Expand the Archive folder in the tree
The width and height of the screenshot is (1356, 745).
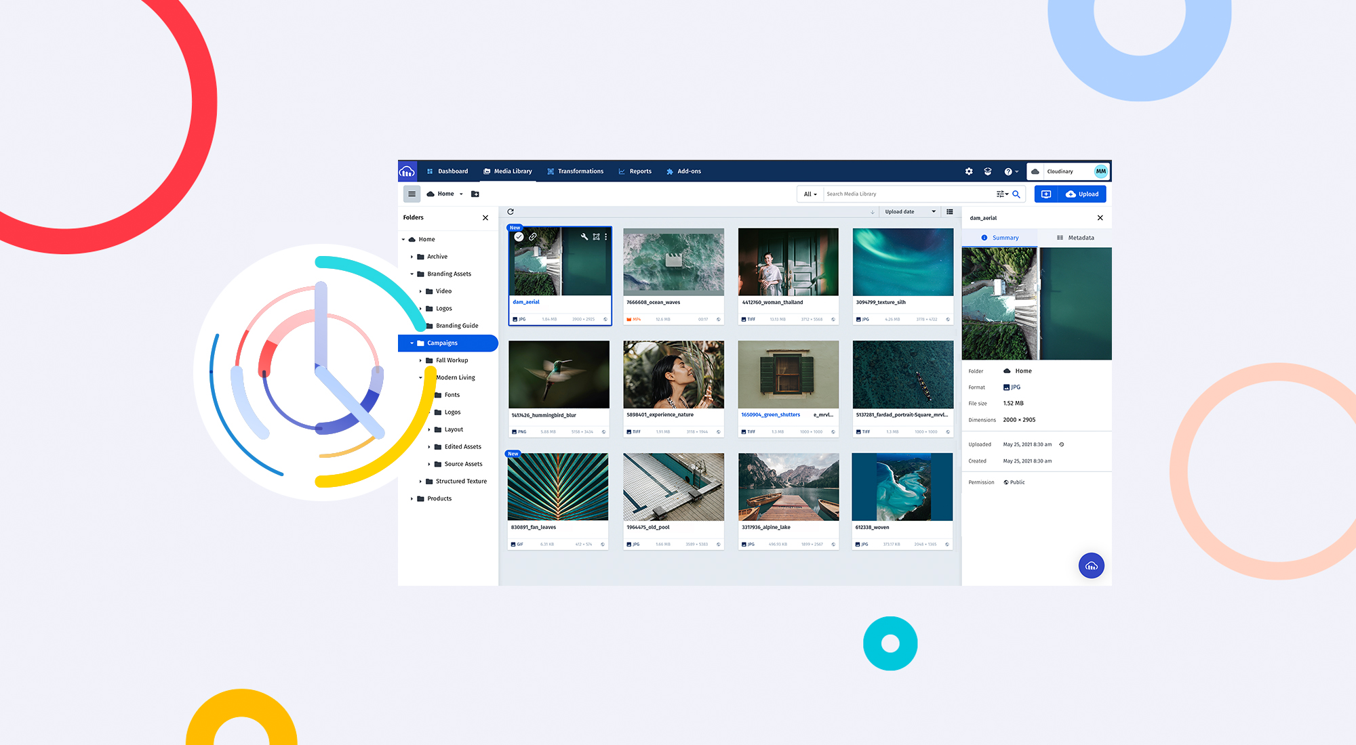click(413, 257)
